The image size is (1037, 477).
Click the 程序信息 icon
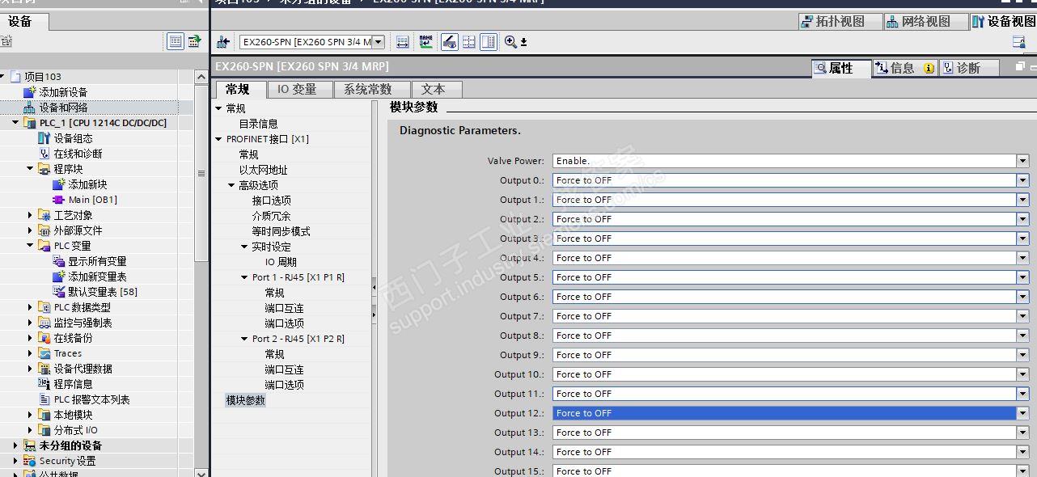44,384
